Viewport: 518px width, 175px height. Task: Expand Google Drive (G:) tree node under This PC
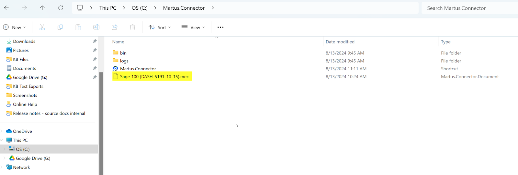pyautogui.click(x=5, y=158)
